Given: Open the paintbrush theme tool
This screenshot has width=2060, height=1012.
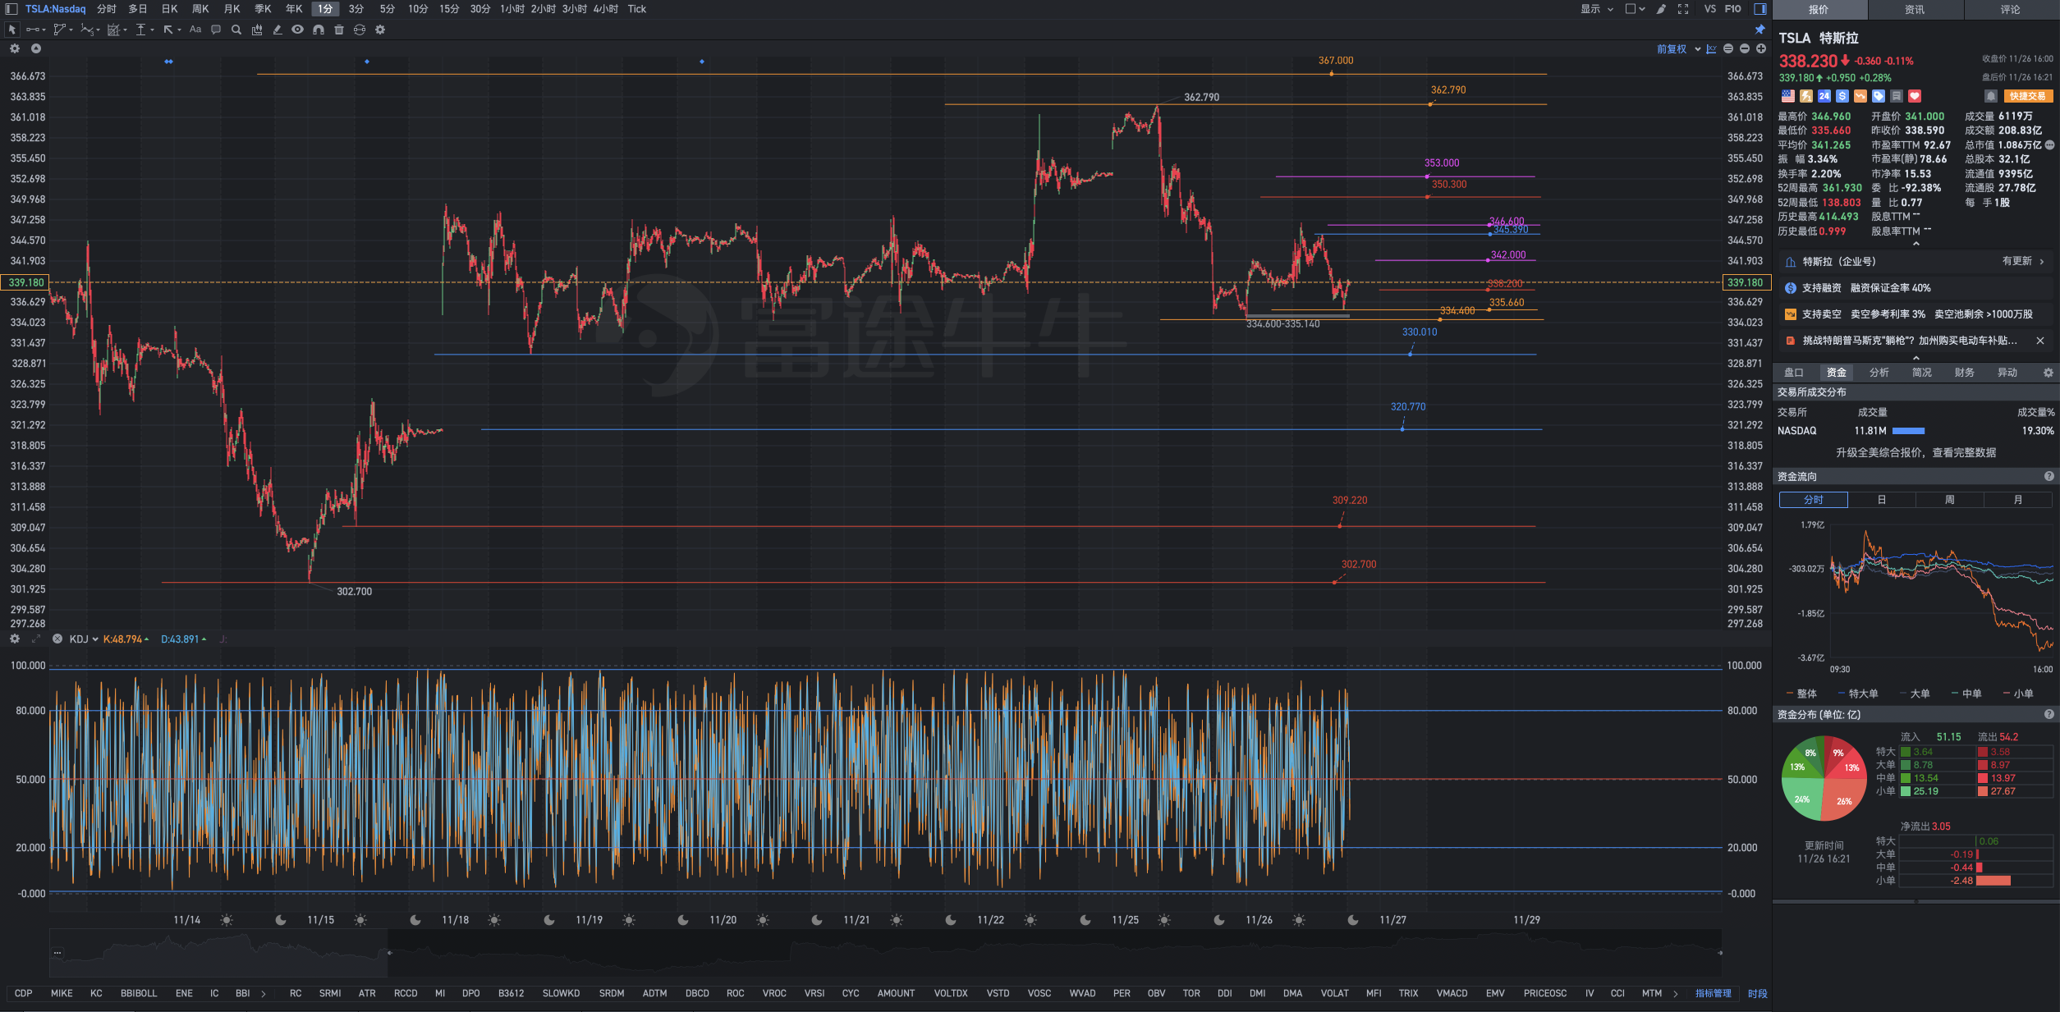Looking at the screenshot, I should [x=1661, y=9].
